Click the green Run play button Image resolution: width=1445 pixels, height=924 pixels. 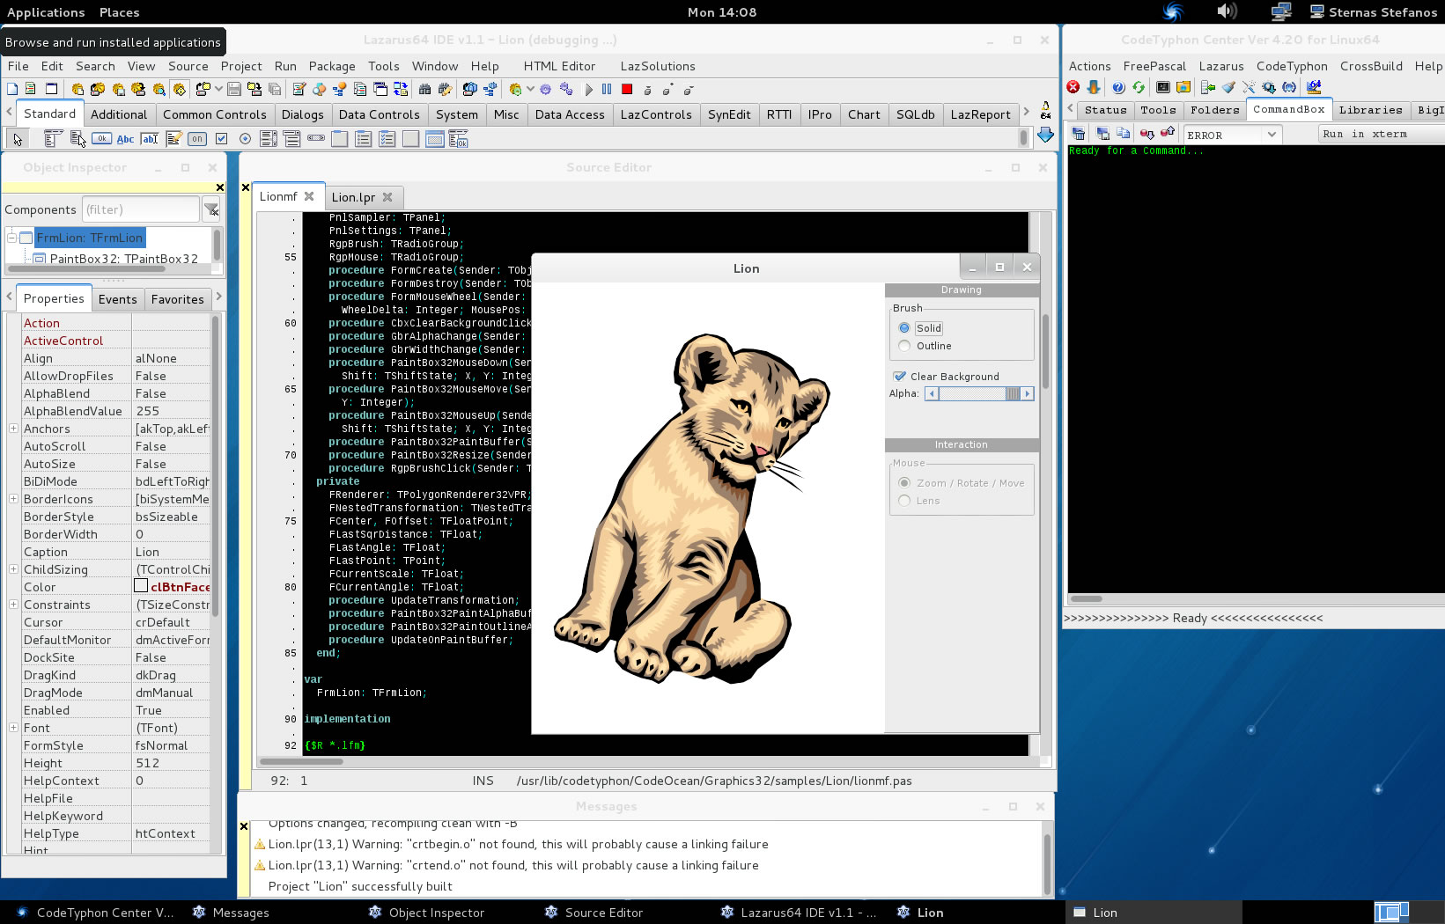[589, 89]
